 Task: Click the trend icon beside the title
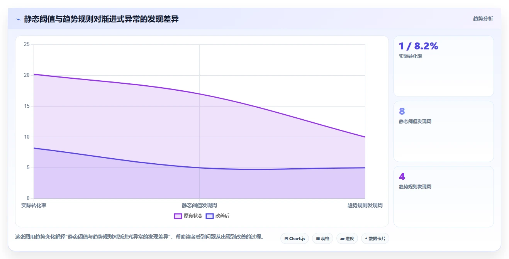[x=18, y=19]
